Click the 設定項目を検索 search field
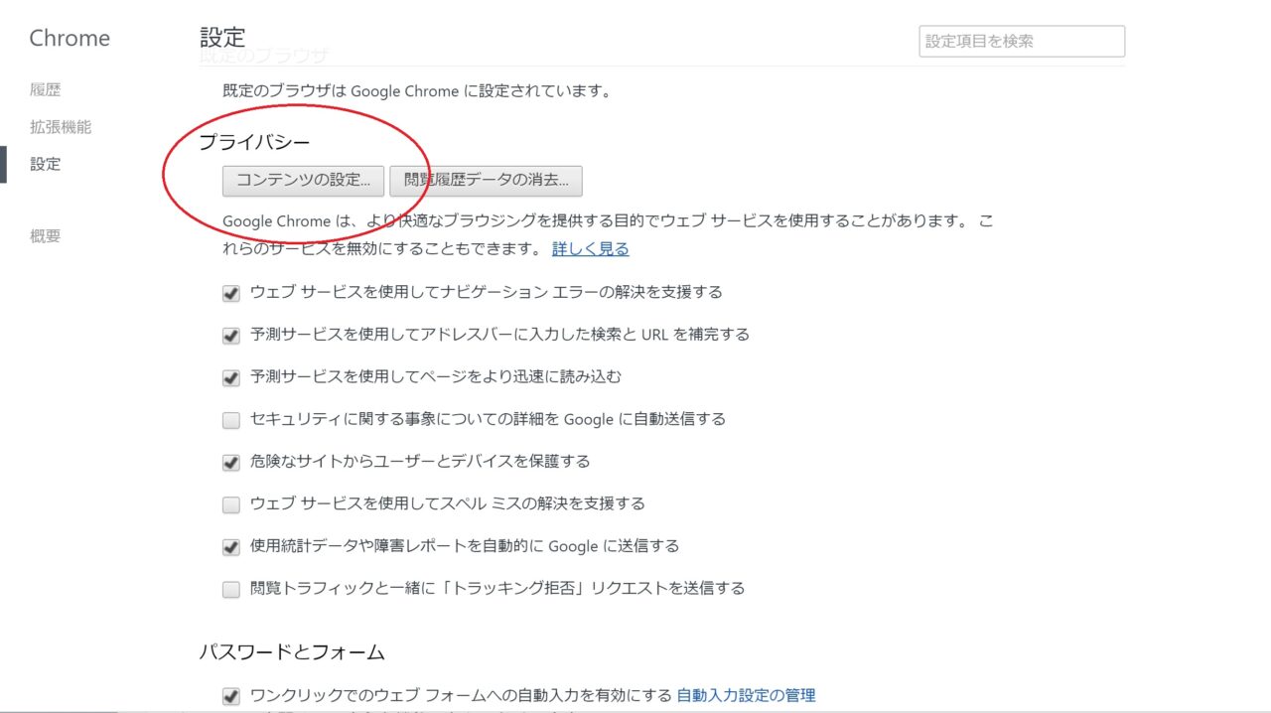The height and width of the screenshot is (713, 1271). pyautogui.click(x=1021, y=42)
